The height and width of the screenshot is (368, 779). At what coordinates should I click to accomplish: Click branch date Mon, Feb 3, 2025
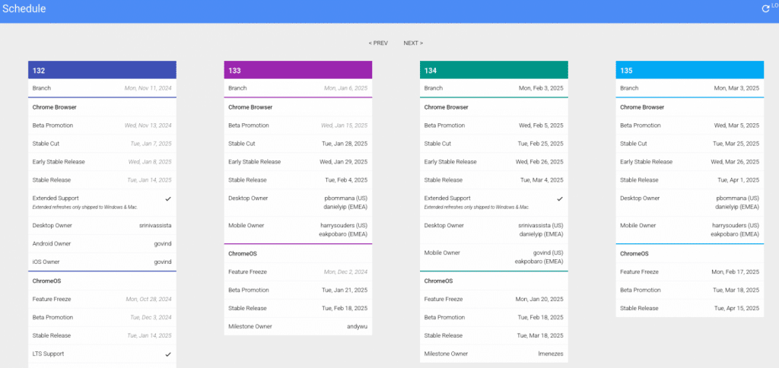(541, 88)
